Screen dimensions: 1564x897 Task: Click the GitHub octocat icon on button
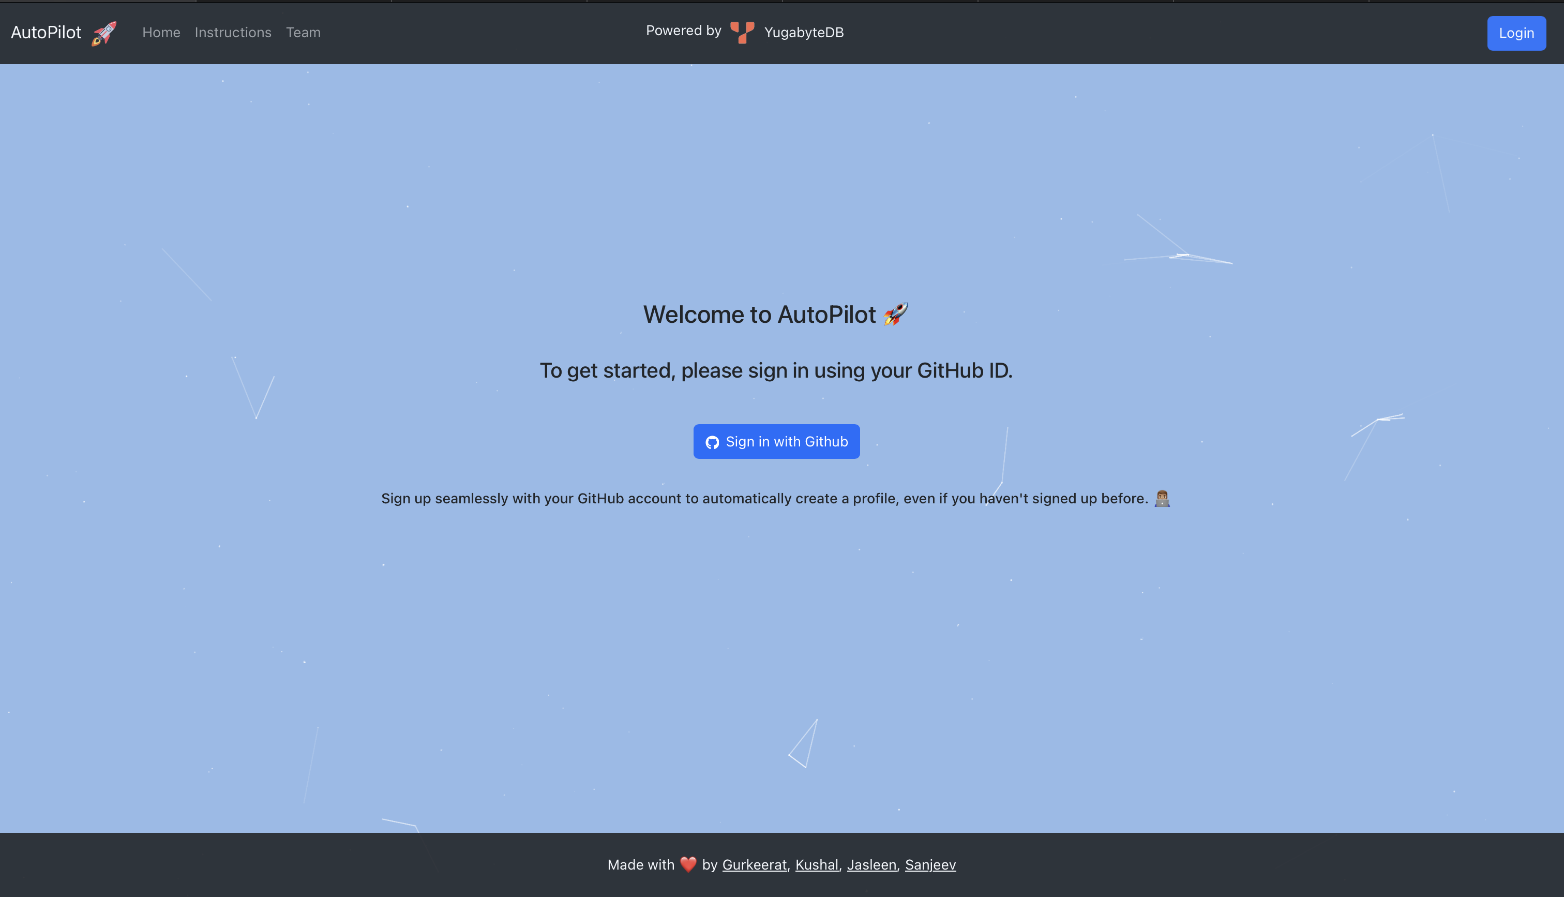point(712,442)
